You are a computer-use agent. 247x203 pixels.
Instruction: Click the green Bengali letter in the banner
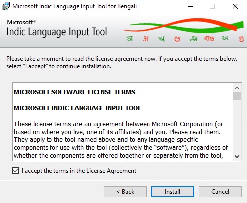[x=130, y=39]
